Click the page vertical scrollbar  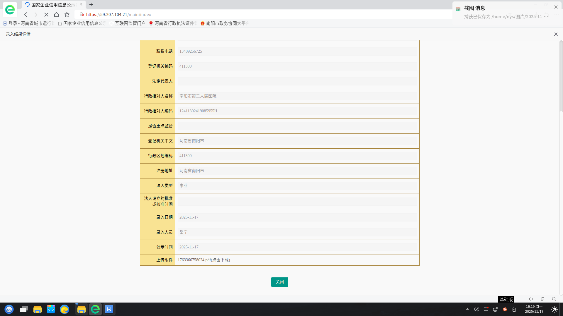(561, 76)
